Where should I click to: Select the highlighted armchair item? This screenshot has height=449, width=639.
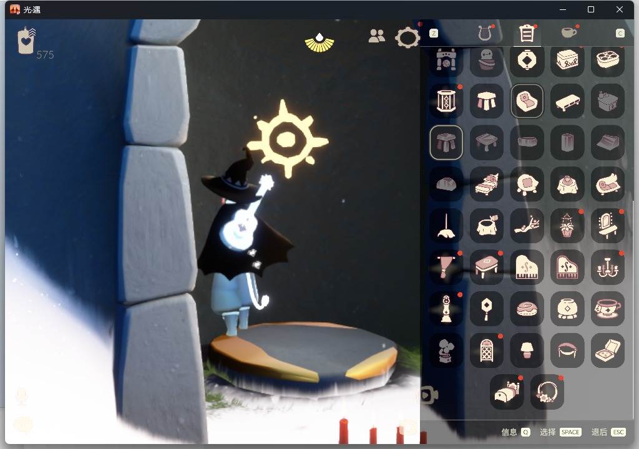tap(527, 101)
